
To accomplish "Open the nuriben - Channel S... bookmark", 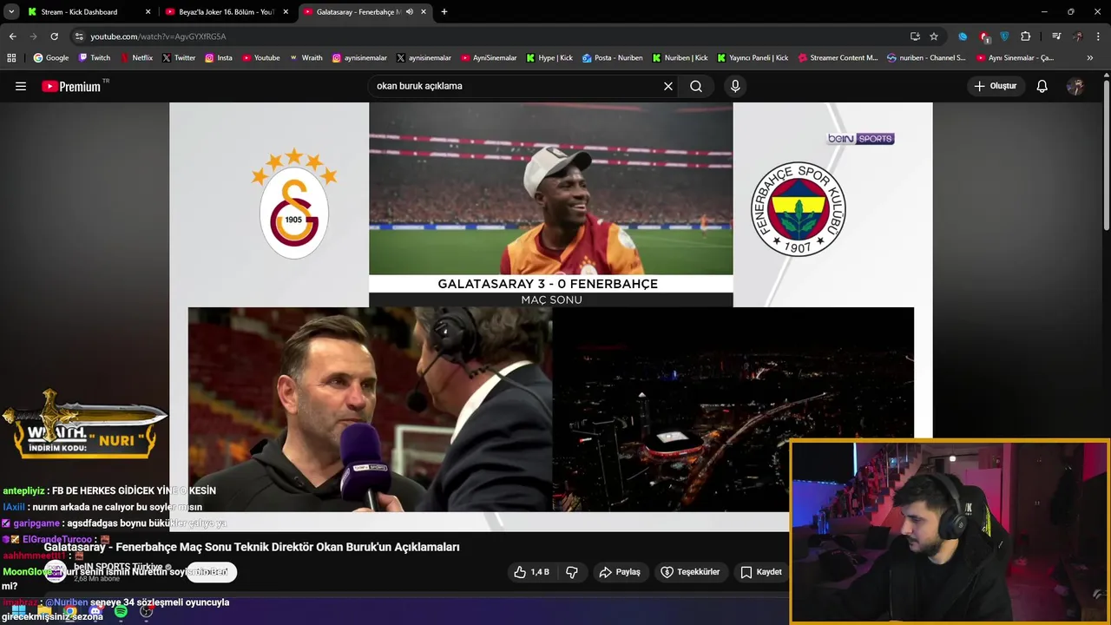I will click(x=926, y=58).
